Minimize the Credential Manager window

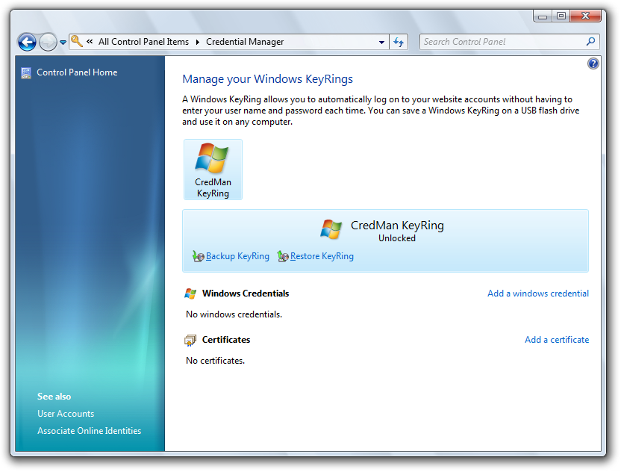[543, 16]
